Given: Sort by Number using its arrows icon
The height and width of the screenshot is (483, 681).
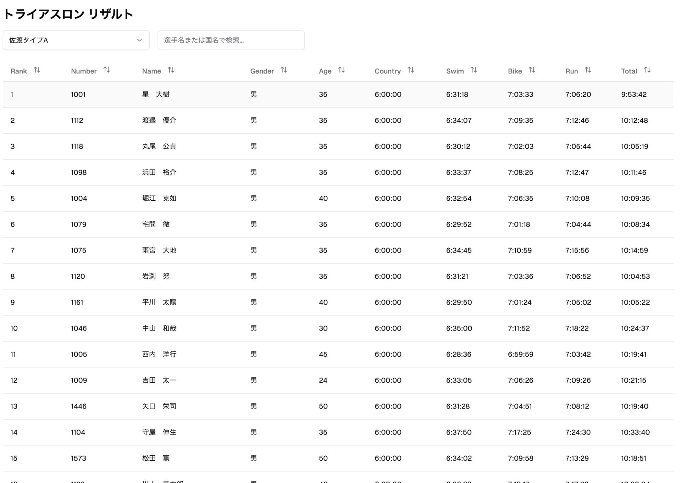Looking at the screenshot, I should (x=106, y=70).
